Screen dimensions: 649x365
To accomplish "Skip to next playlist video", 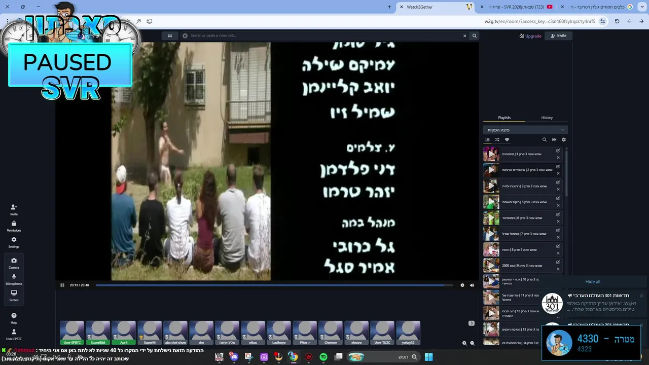I will 554,140.
